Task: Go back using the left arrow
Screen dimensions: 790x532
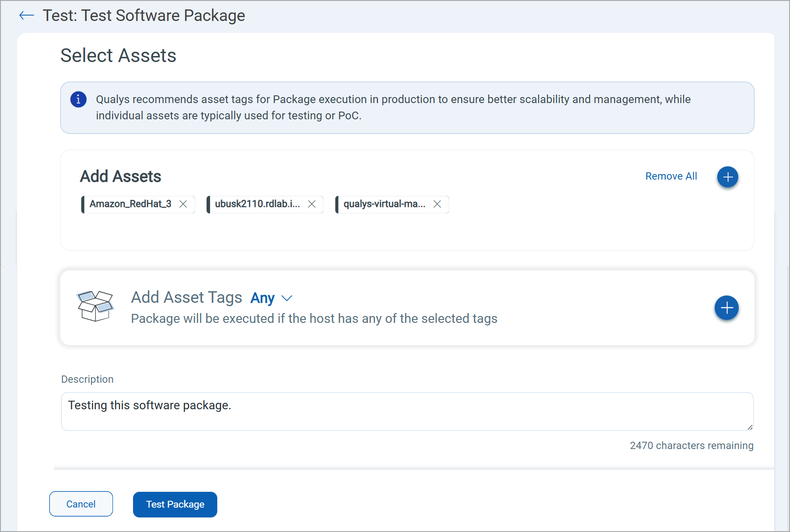Action: click(27, 16)
